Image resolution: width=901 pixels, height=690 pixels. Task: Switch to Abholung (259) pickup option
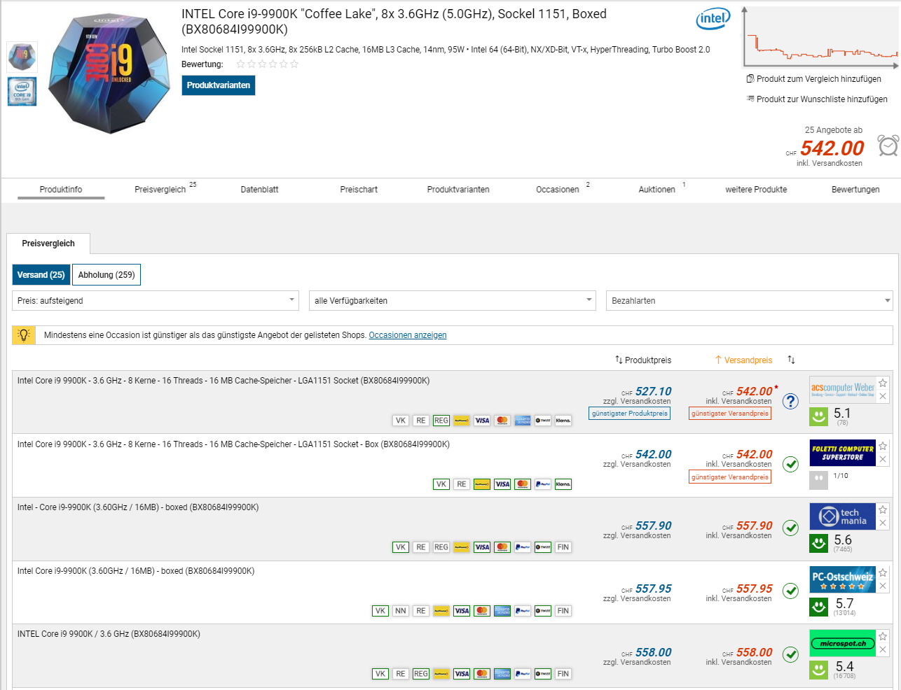[x=106, y=275]
